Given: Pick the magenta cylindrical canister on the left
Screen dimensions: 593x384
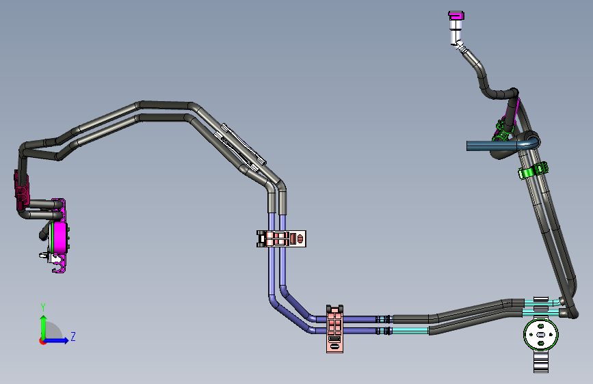Looking at the screenshot, I should point(60,238).
